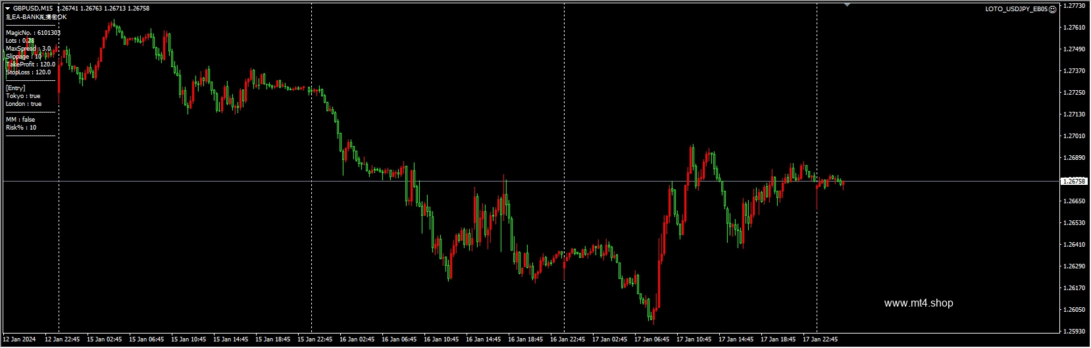Click the 1.26890 price scale label

coord(1074,158)
